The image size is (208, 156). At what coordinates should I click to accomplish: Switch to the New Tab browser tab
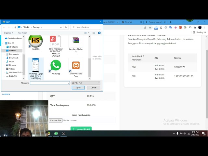point(129,22)
